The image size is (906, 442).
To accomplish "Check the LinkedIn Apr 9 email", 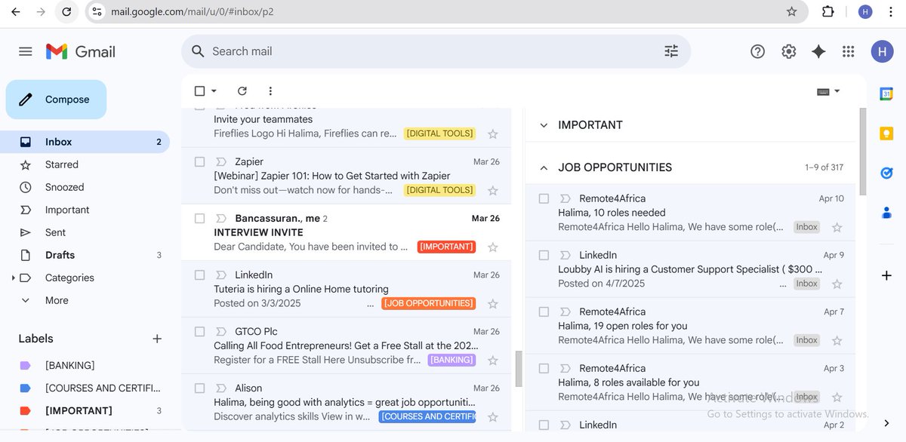I will tap(544, 255).
